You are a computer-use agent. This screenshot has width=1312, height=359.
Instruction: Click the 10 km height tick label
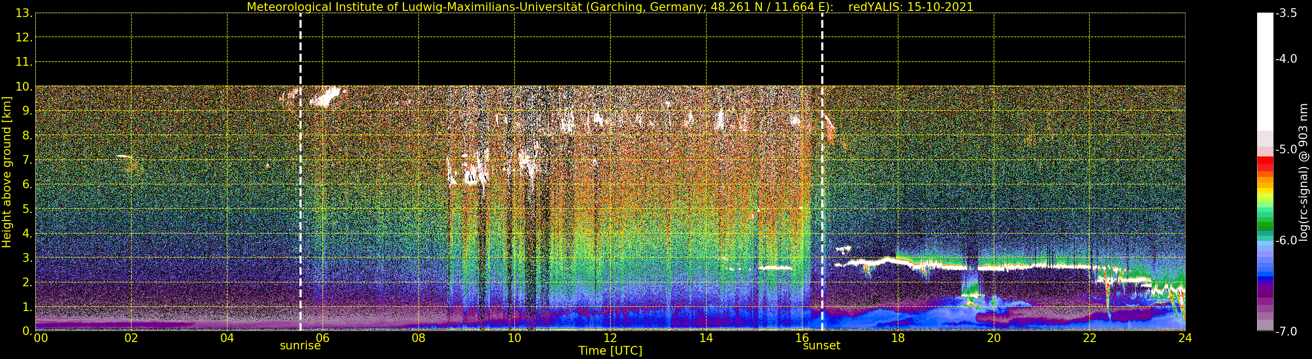[24, 87]
